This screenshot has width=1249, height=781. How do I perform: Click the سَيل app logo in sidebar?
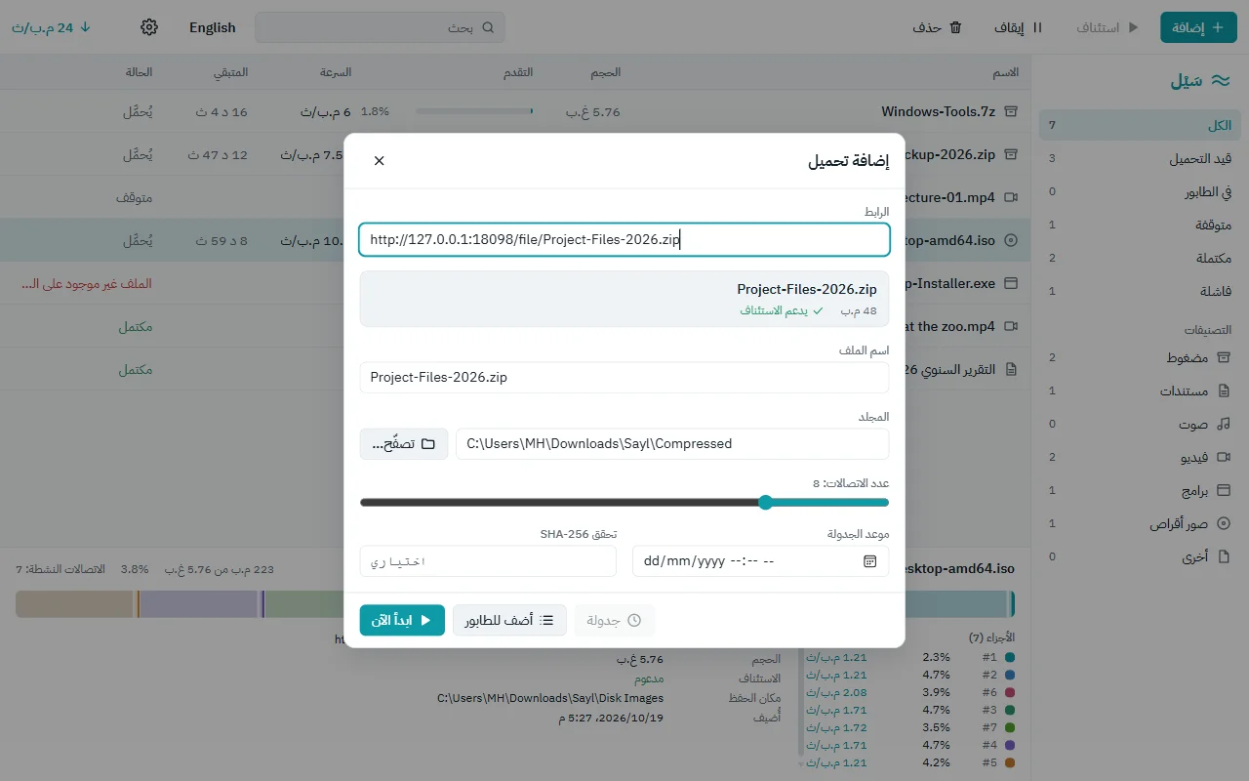[1200, 81]
